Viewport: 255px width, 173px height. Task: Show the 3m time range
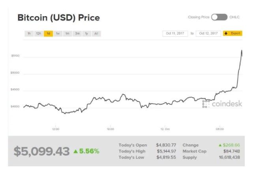pos(77,33)
